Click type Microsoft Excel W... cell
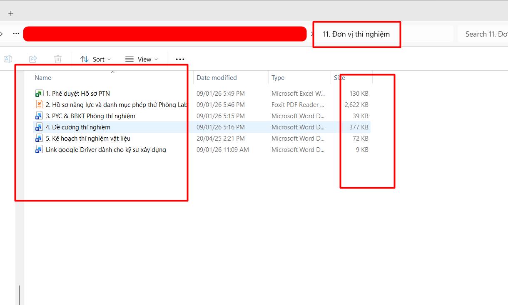 pos(298,94)
